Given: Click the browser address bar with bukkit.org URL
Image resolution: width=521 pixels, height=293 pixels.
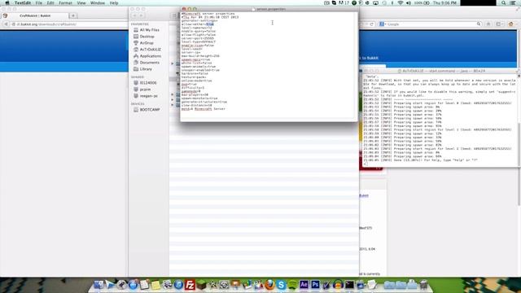Looking at the screenshot, I should click(x=70, y=24).
